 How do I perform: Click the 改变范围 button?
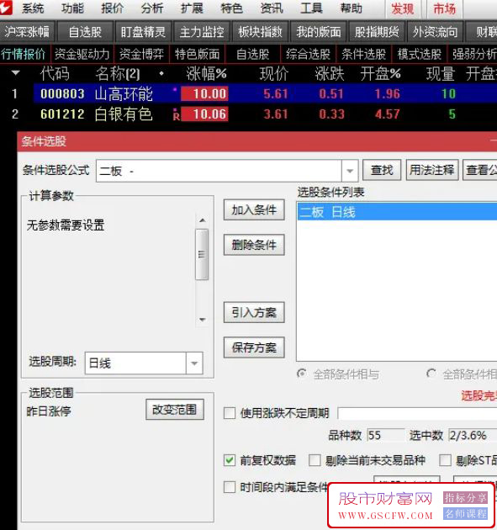point(175,410)
